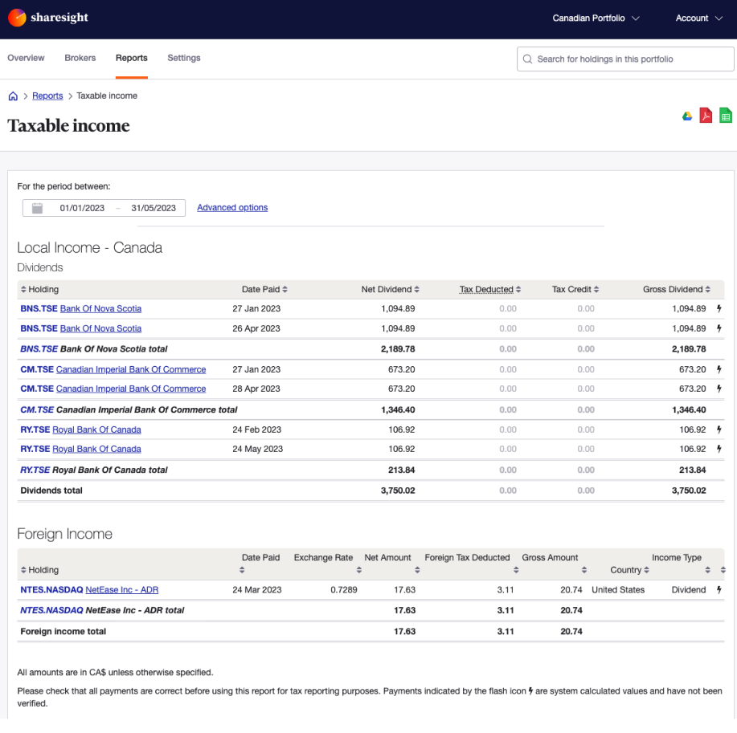Viewport: 737px width, 733px height.
Task: Export report to Google Drive
Action: (687, 116)
